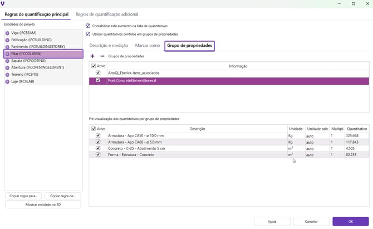The image size is (373, 229).
Task: Uncheck the Armadura Aço CA60 ø 5.0 mm row checkbox
Action: point(98,142)
